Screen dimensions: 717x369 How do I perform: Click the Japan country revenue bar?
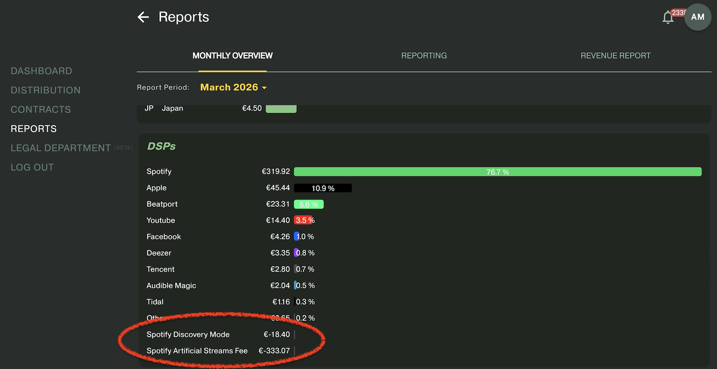point(281,109)
